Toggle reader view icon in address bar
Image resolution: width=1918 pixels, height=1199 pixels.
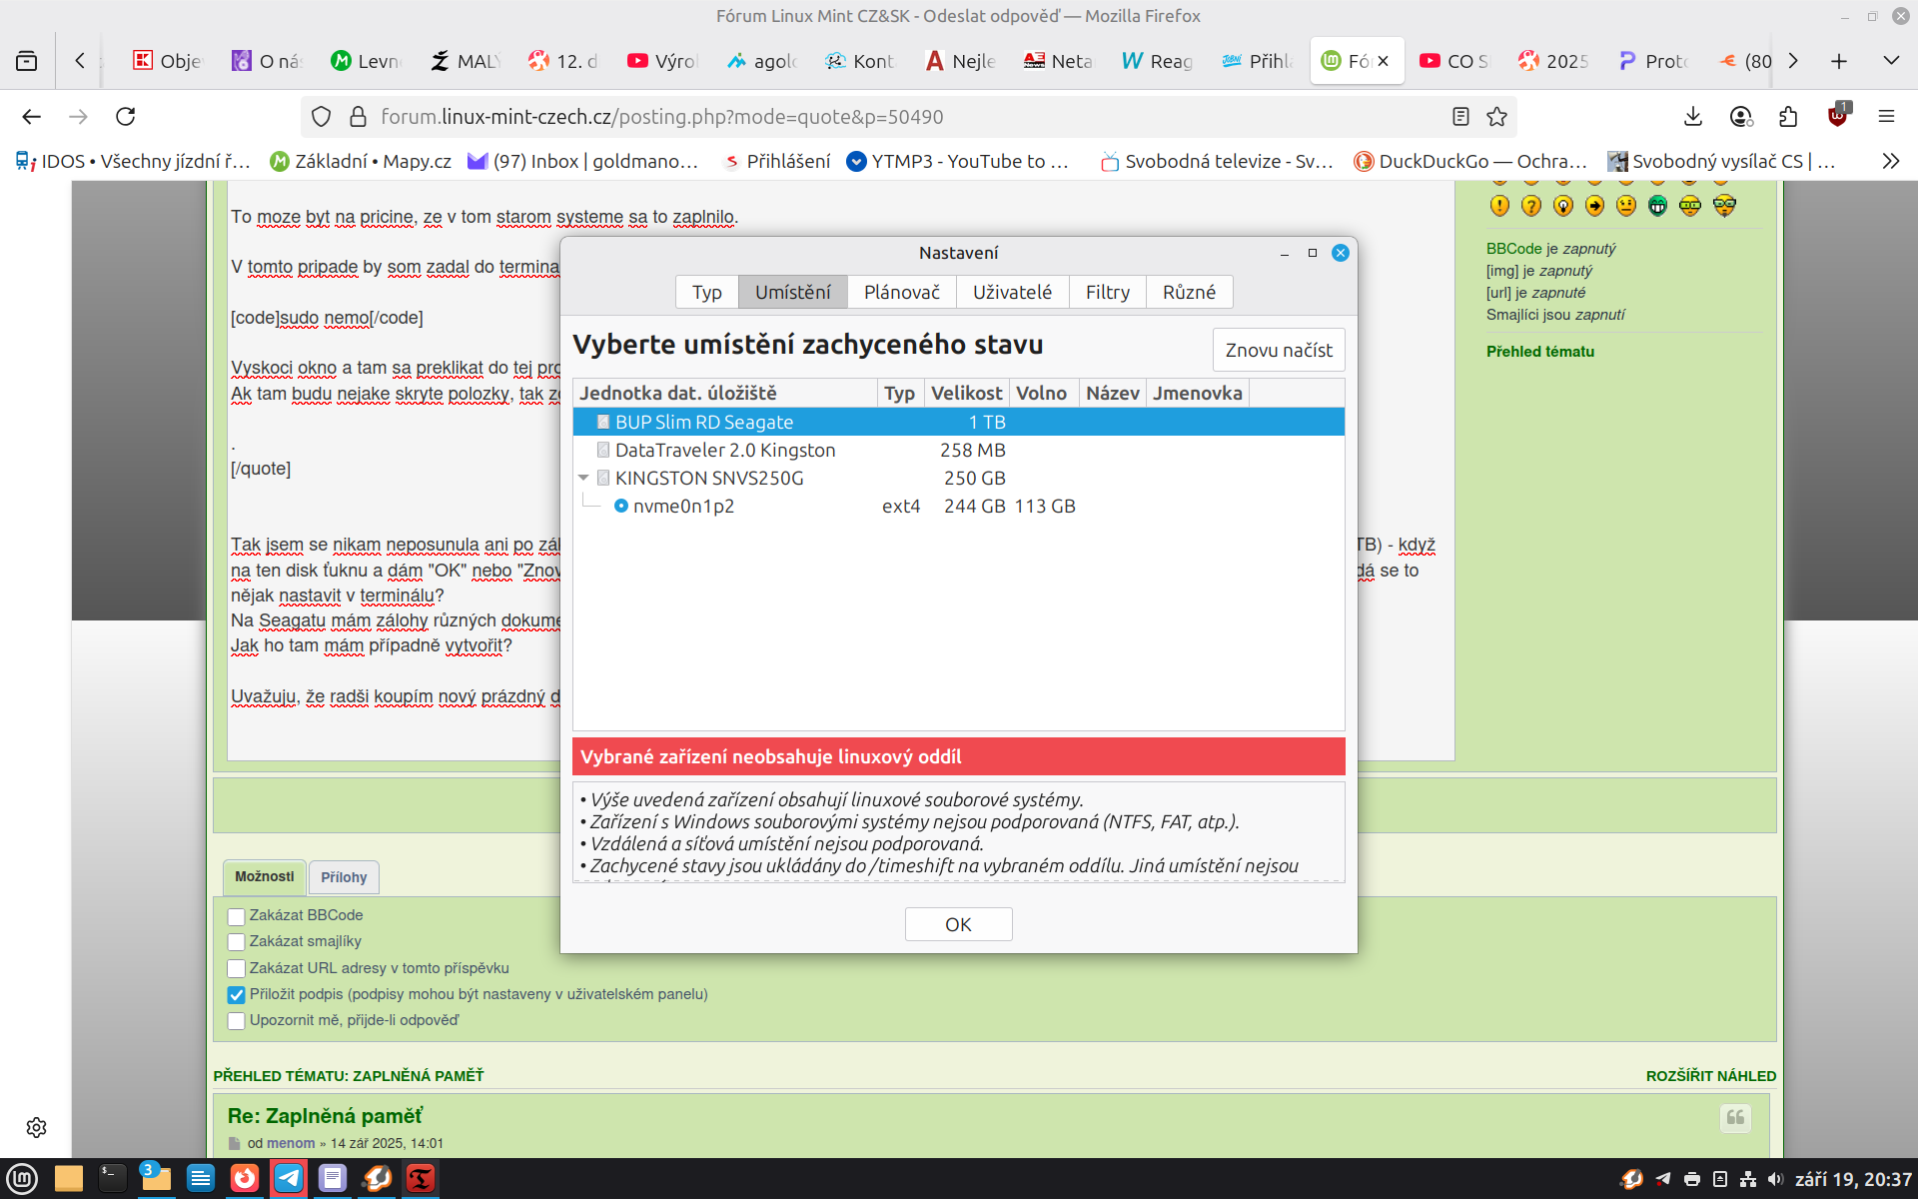tap(1460, 117)
